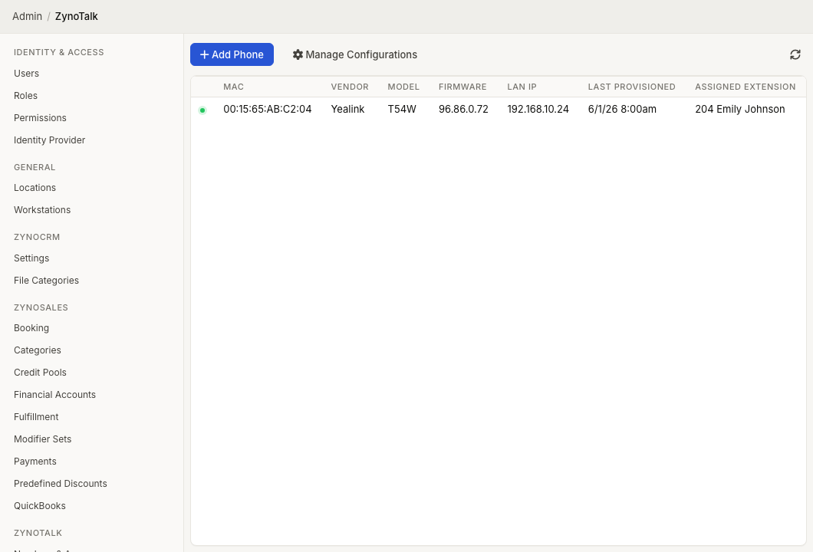Open the Categories sidebar item
Viewport: 813px width, 552px height.
pos(38,351)
